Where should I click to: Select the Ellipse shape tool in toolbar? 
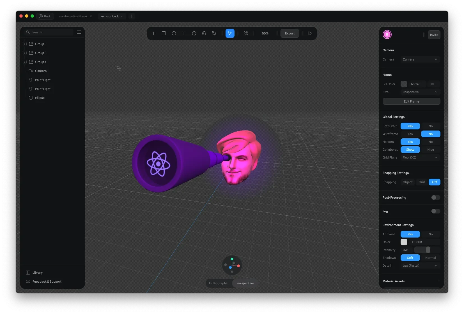(x=174, y=33)
